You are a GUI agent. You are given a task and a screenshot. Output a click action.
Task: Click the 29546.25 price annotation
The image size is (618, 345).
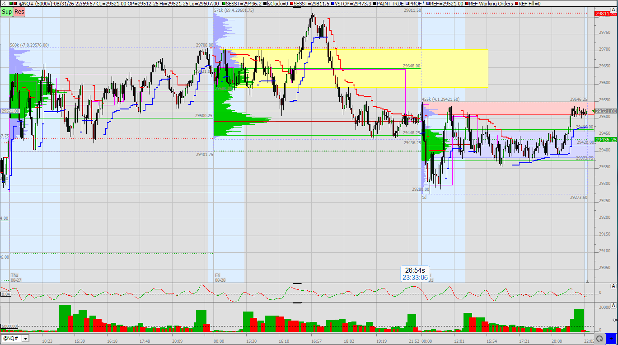tap(579, 99)
